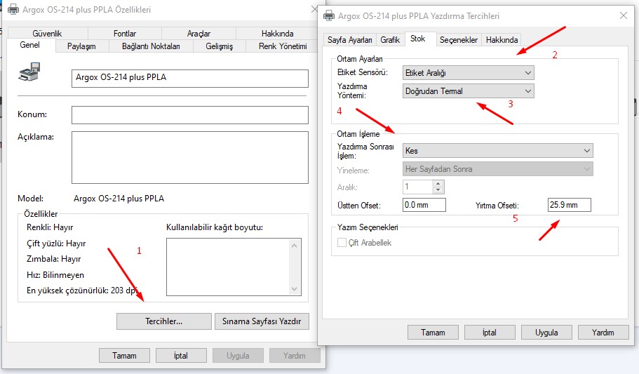
Task: Switch to the Sayfa Ayarları tab
Action: [x=349, y=40]
